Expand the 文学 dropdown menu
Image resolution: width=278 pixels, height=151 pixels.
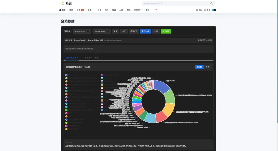click(91, 10)
